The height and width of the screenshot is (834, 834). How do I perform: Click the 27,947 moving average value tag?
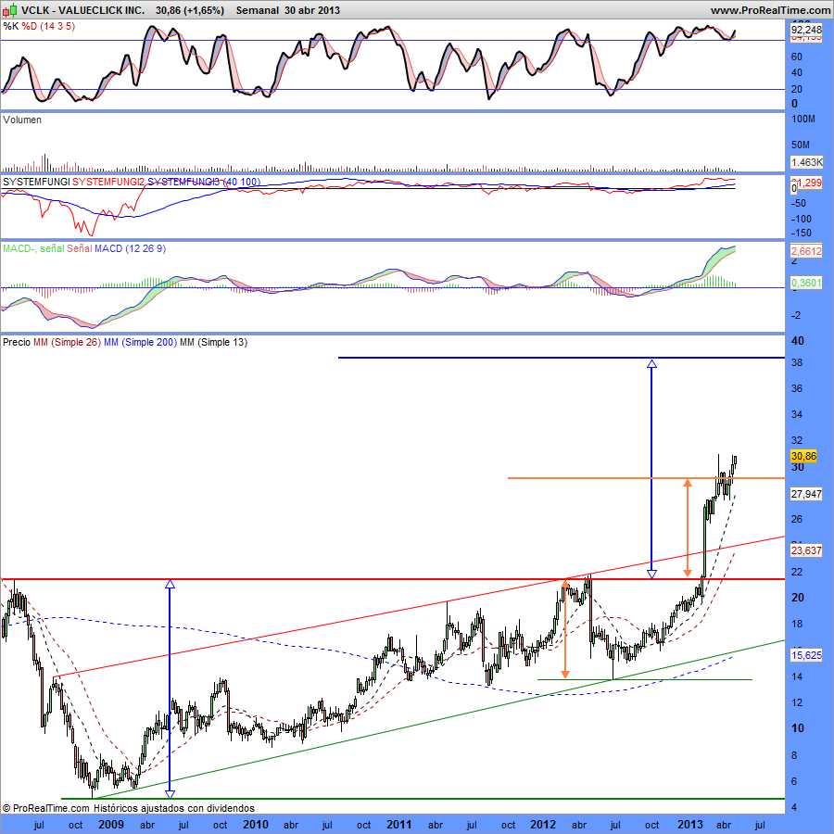[806, 494]
